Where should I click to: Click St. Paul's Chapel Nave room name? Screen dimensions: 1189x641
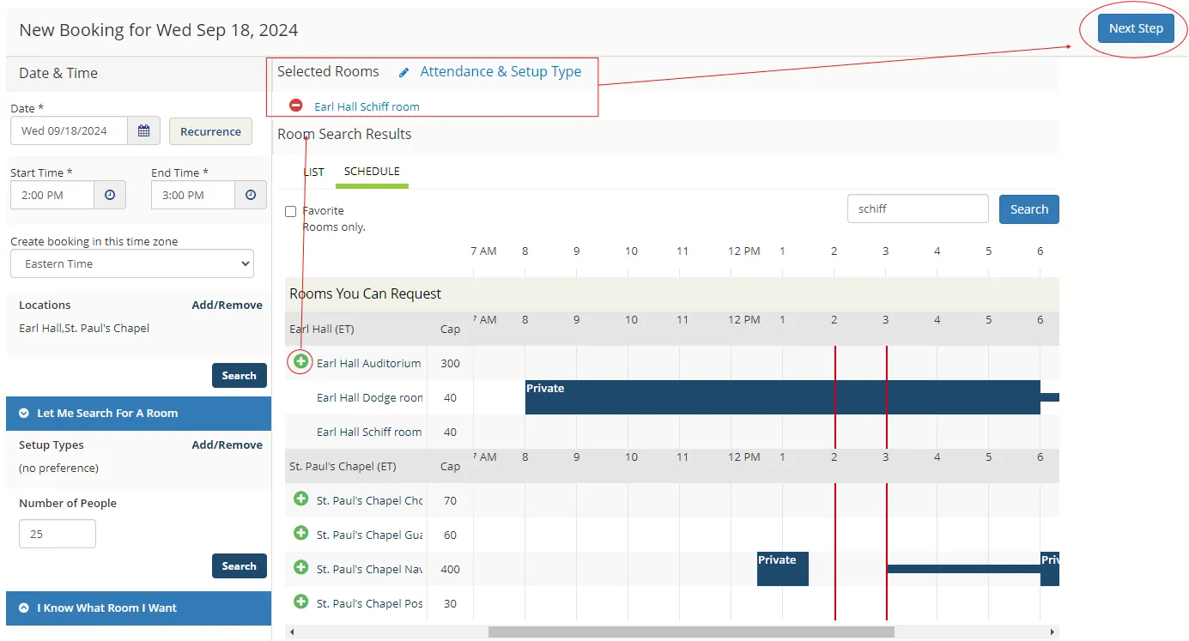point(370,569)
